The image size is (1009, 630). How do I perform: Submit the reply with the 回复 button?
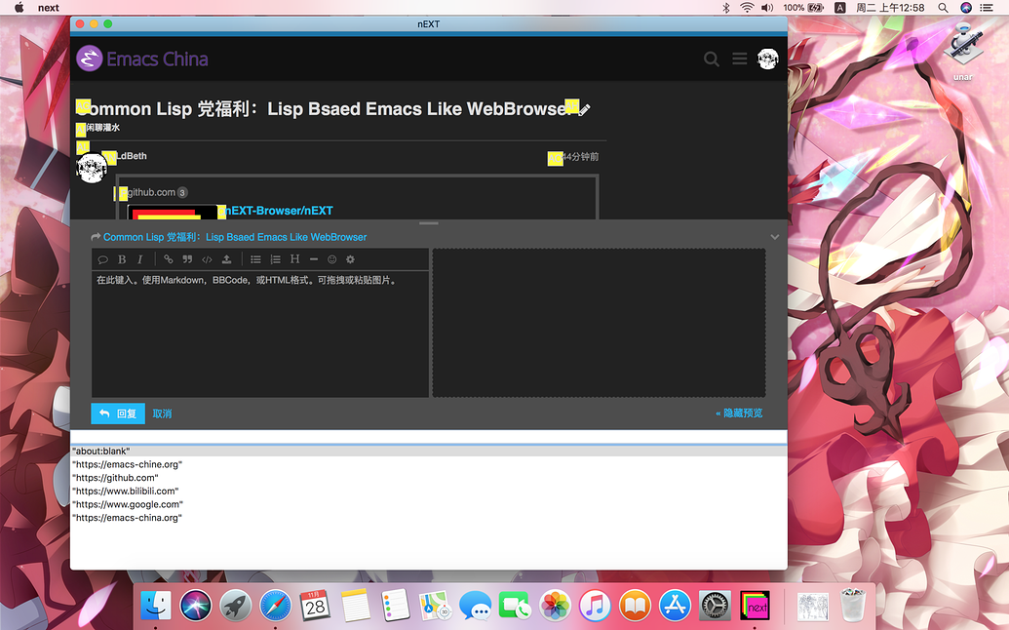point(117,413)
